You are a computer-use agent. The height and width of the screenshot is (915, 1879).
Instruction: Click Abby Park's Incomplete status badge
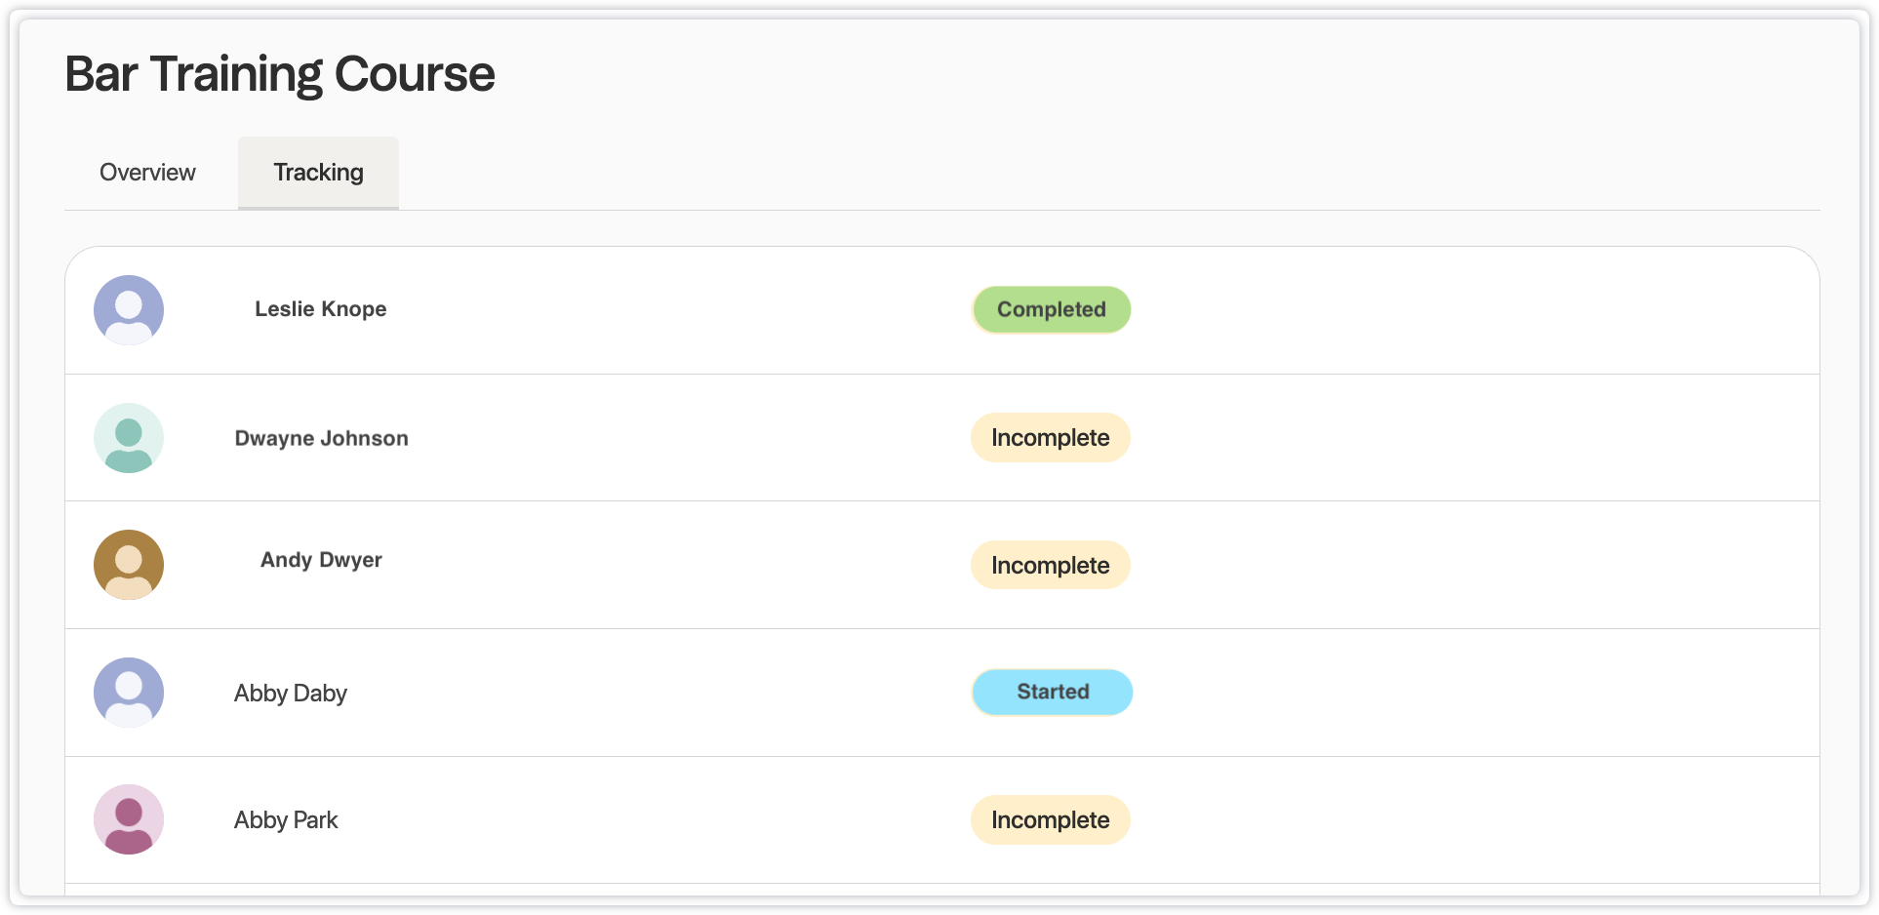1050,820
